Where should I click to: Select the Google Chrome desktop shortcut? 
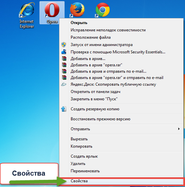(x=102, y=10)
